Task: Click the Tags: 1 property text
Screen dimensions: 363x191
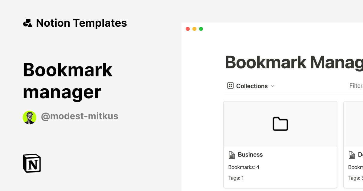Action: click(236, 178)
